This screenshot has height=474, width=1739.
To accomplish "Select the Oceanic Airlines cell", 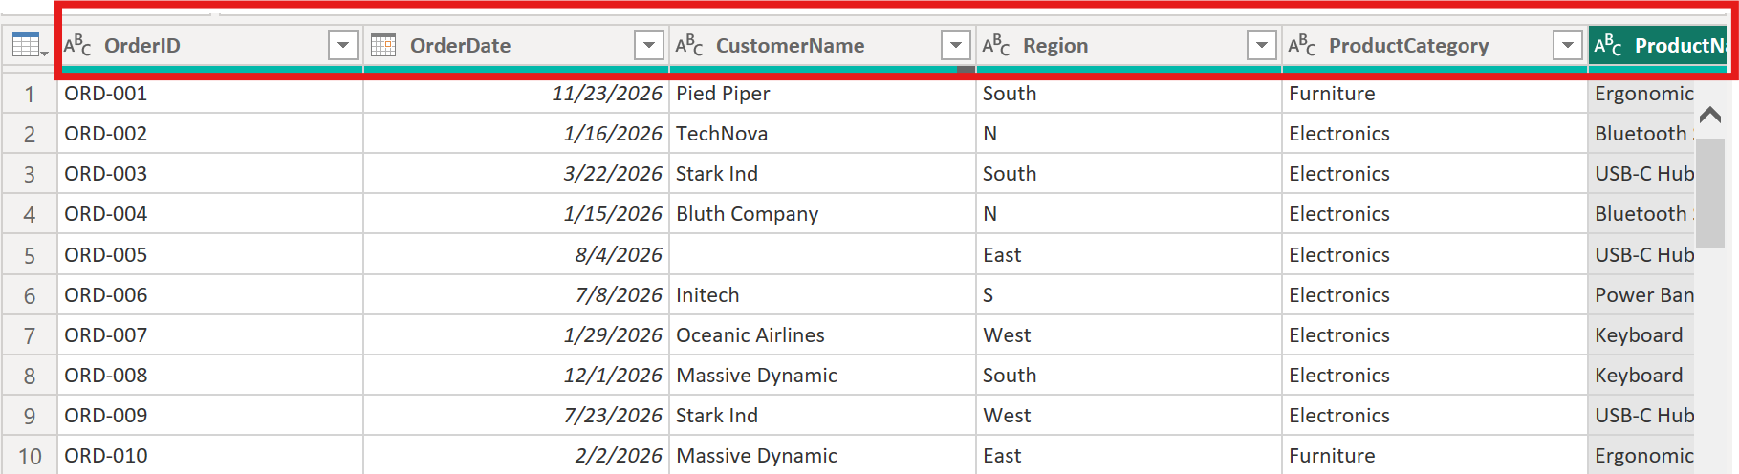I will 823,335.
